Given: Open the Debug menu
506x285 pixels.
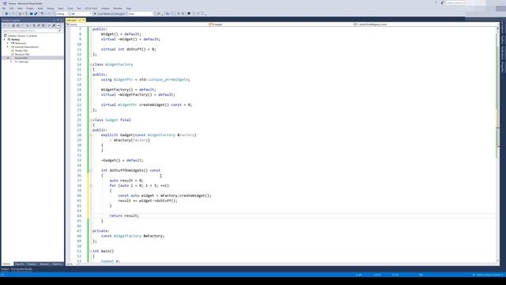Looking at the screenshot, I should pyautogui.click(x=51, y=9).
